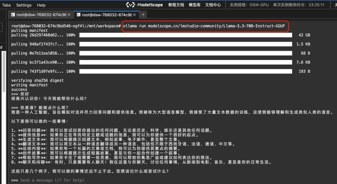Viewport: 337px width, 184px height.
Task: Open the 教程文档 link
Action: click(x=176, y=5)
